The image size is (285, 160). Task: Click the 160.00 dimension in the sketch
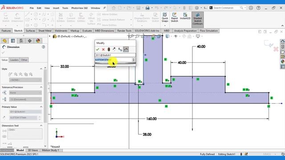click(x=151, y=119)
